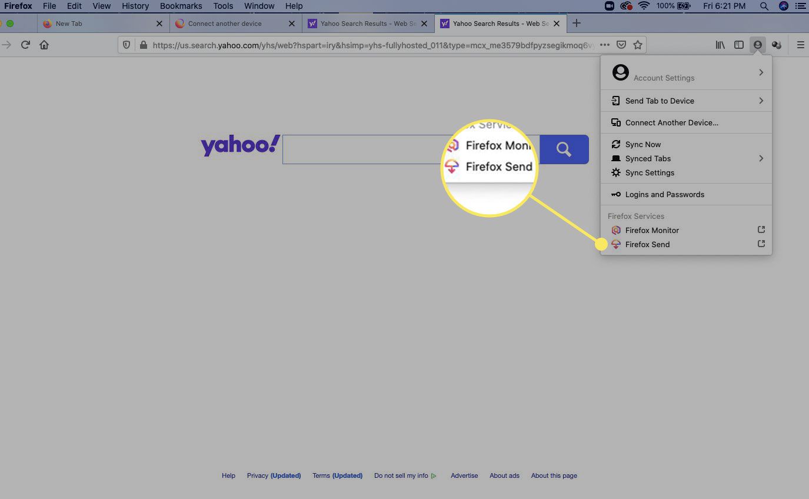Open the About ads link

pyautogui.click(x=504, y=475)
